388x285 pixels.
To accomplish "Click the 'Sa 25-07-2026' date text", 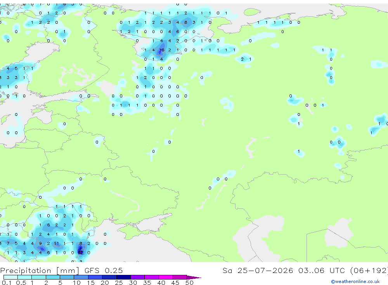I will (x=258, y=271).
